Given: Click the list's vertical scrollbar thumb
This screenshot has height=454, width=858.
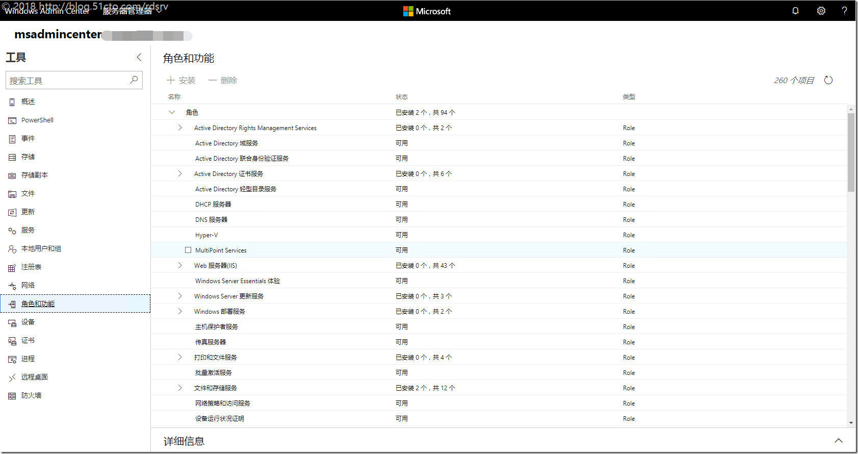Looking at the screenshot, I should point(851,152).
